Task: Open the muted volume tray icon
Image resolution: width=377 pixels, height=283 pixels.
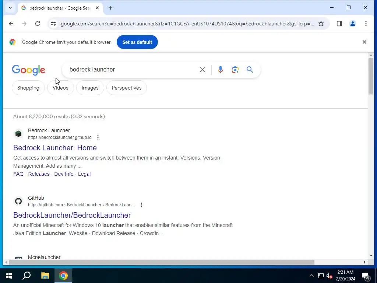Action: pos(330,276)
